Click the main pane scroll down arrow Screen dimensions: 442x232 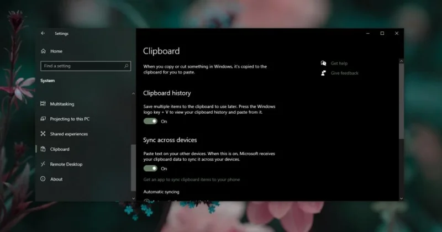(402, 198)
